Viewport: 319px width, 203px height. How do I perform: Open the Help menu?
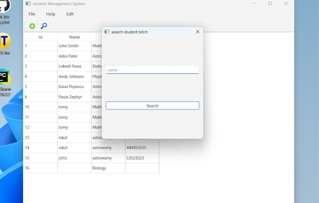click(51, 14)
